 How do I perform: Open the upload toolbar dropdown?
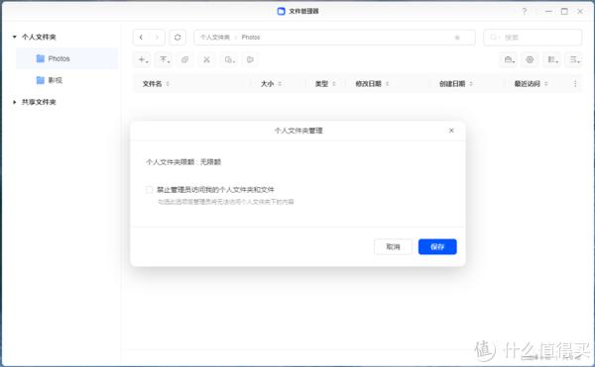[165, 59]
